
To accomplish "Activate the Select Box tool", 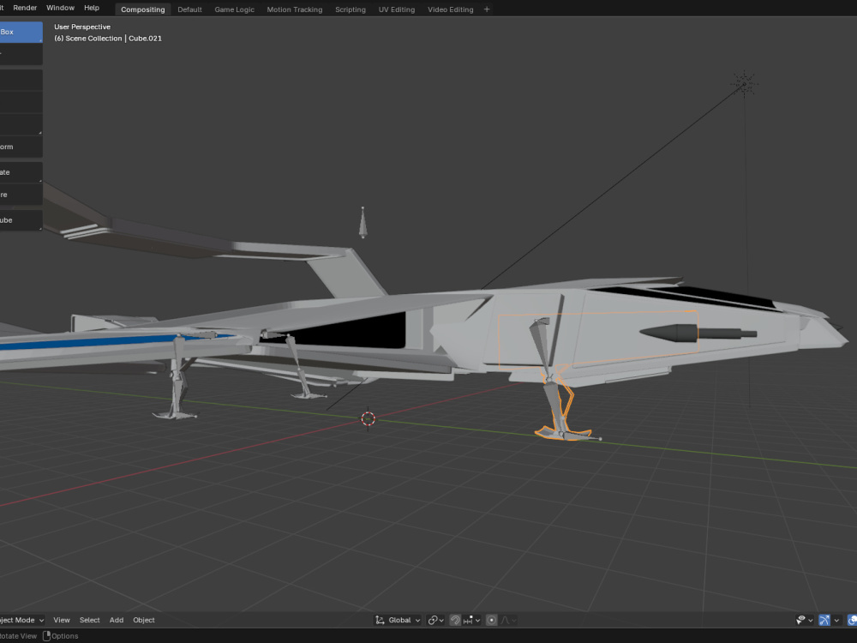I will (21, 32).
